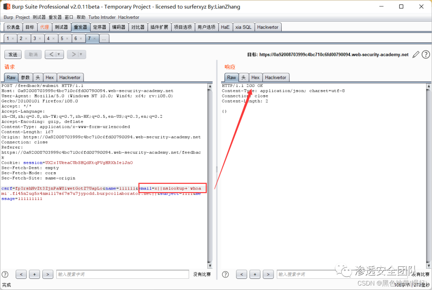Open the 帮助 help menu
The width and height of the screenshot is (432, 290).
(x=81, y=17)
